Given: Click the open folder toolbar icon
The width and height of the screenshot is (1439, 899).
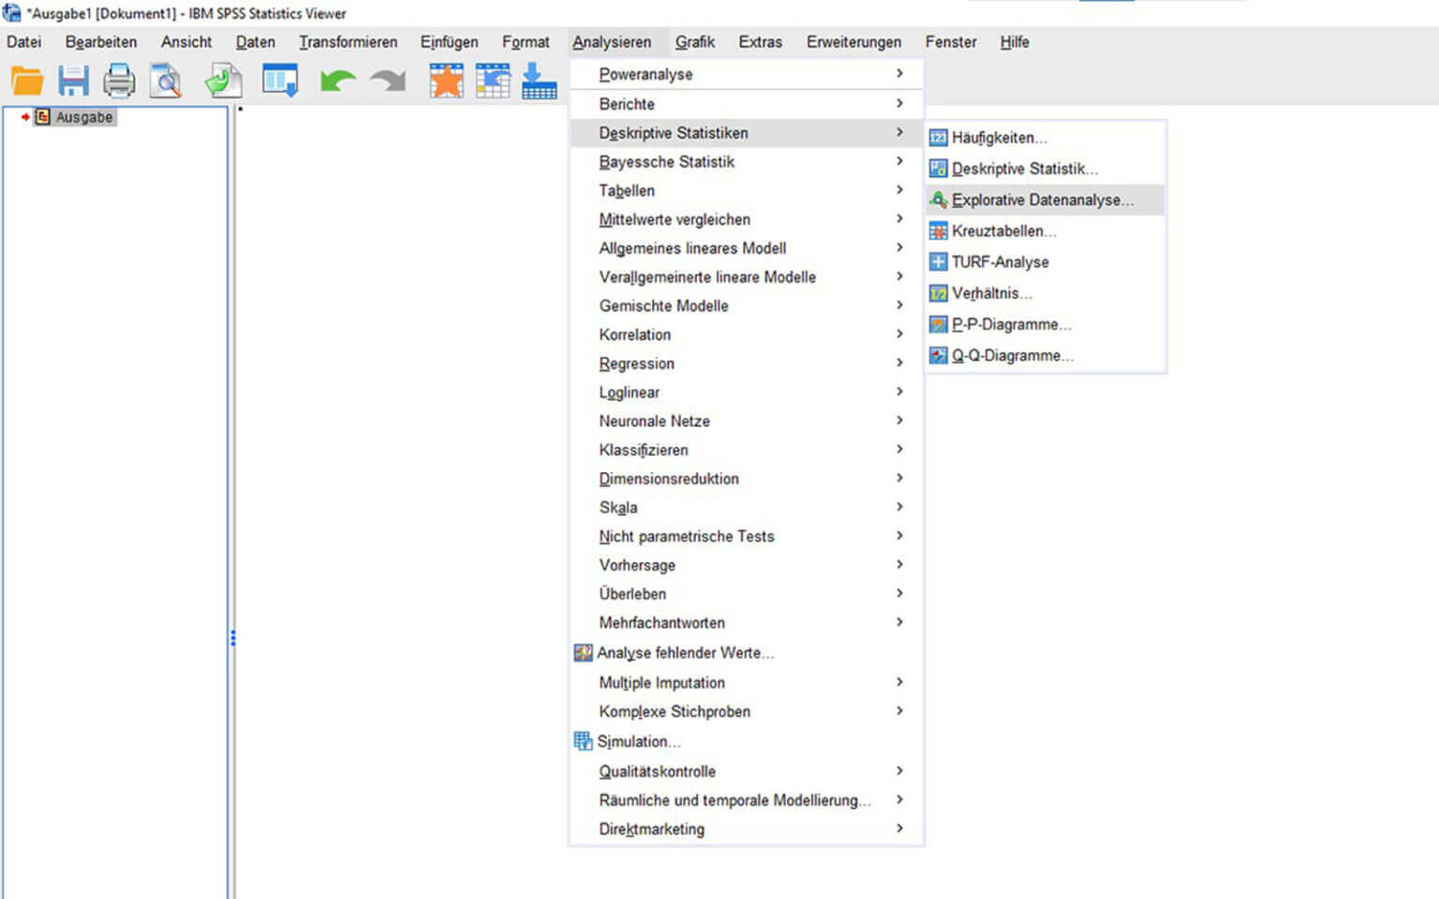Looking at the screenshot, I should [27, 81].
